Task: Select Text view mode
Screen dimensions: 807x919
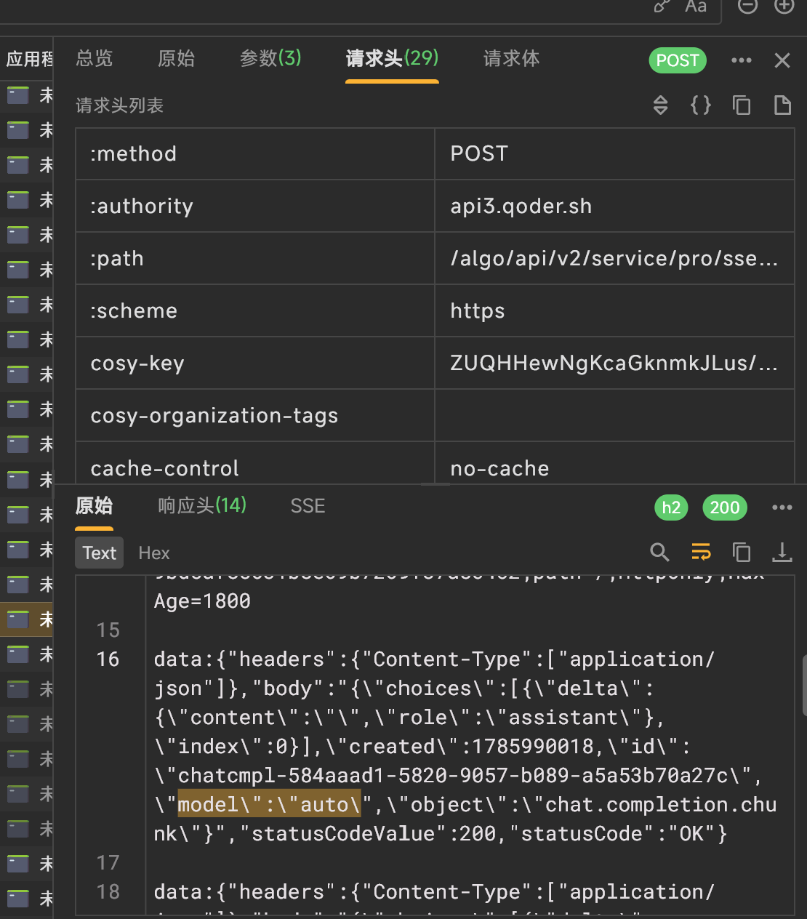Action: click(x=100, y=553)
